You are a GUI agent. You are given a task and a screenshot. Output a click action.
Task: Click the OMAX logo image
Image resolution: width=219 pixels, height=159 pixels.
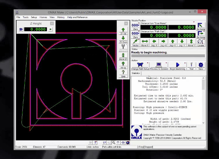pos(137,132)
